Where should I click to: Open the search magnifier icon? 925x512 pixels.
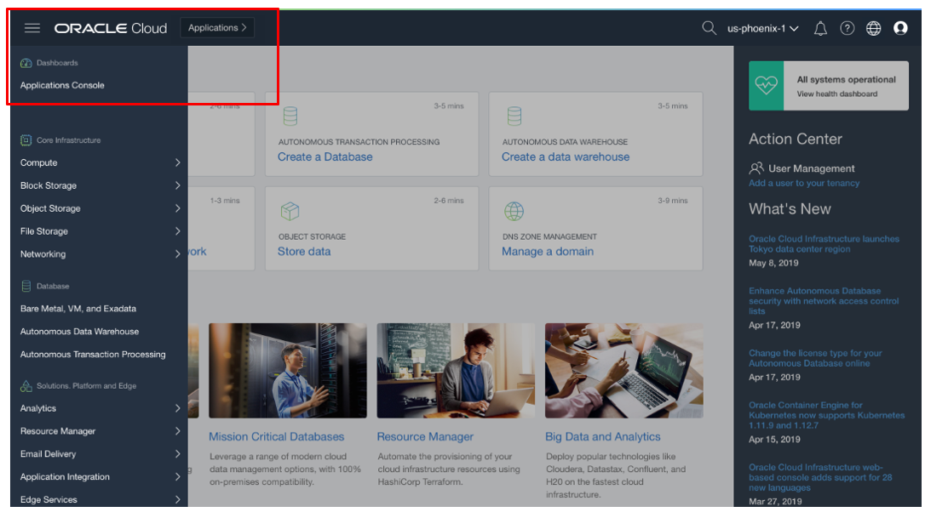[709, 28]
